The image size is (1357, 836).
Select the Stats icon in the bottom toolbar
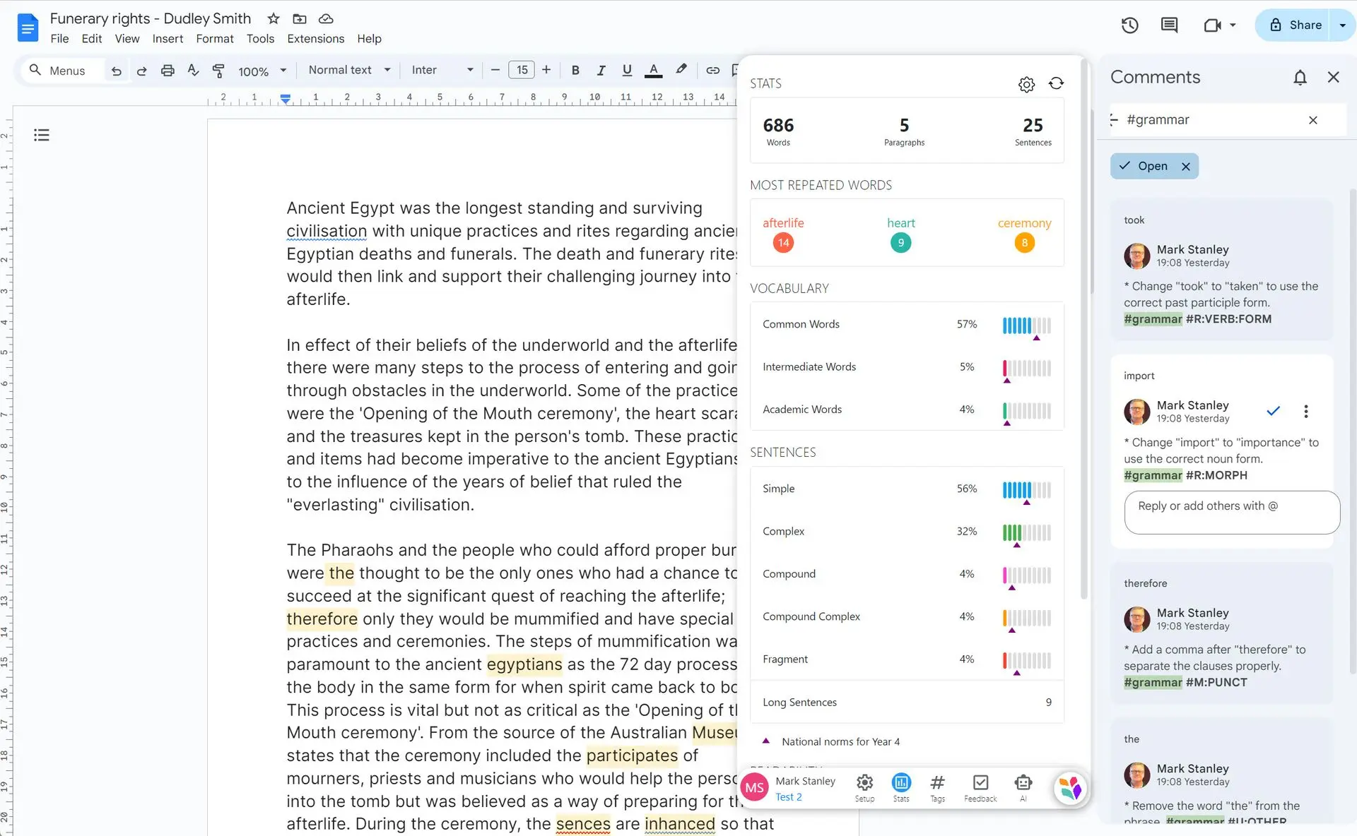[x=900, y=784]
